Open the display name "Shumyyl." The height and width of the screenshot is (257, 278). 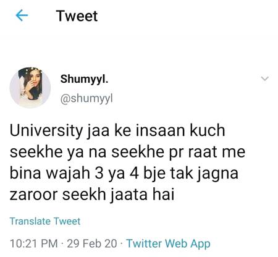[84, 79]
